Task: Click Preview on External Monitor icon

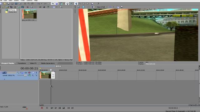Action: (x=83, y=7)
